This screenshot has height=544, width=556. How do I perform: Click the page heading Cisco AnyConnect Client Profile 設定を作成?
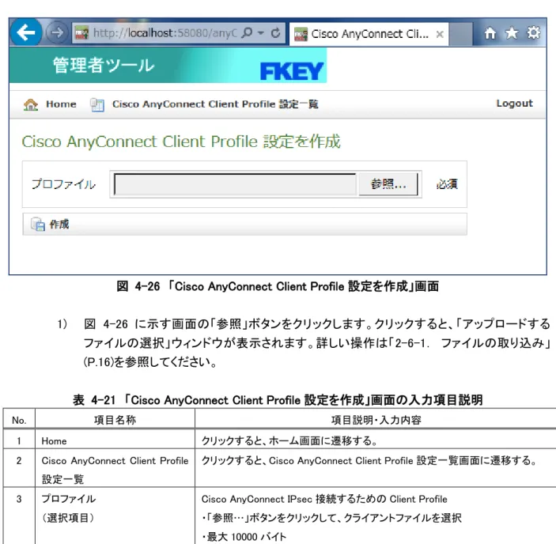pyautogui.click(x=181, y=142)
